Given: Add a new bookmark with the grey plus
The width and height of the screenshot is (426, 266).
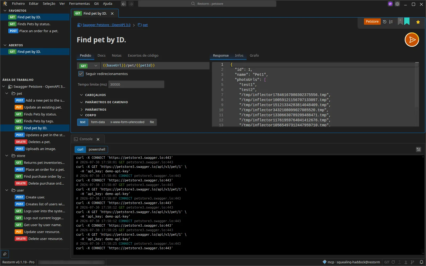Looking at the screenshot, I should (x=400, y=21).
